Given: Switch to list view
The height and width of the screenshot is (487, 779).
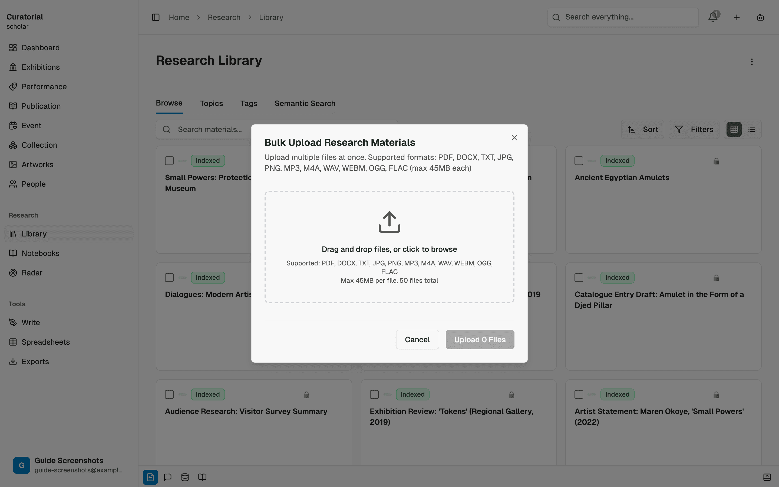Looking at the screenshot, I should click(x=752, y=130).
